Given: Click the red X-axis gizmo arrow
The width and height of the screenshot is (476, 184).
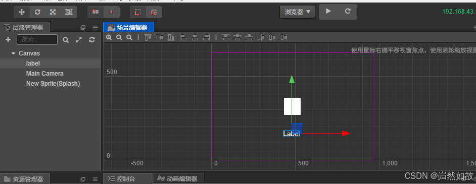Looking at the screenshot, I should [x=346, y=133].
